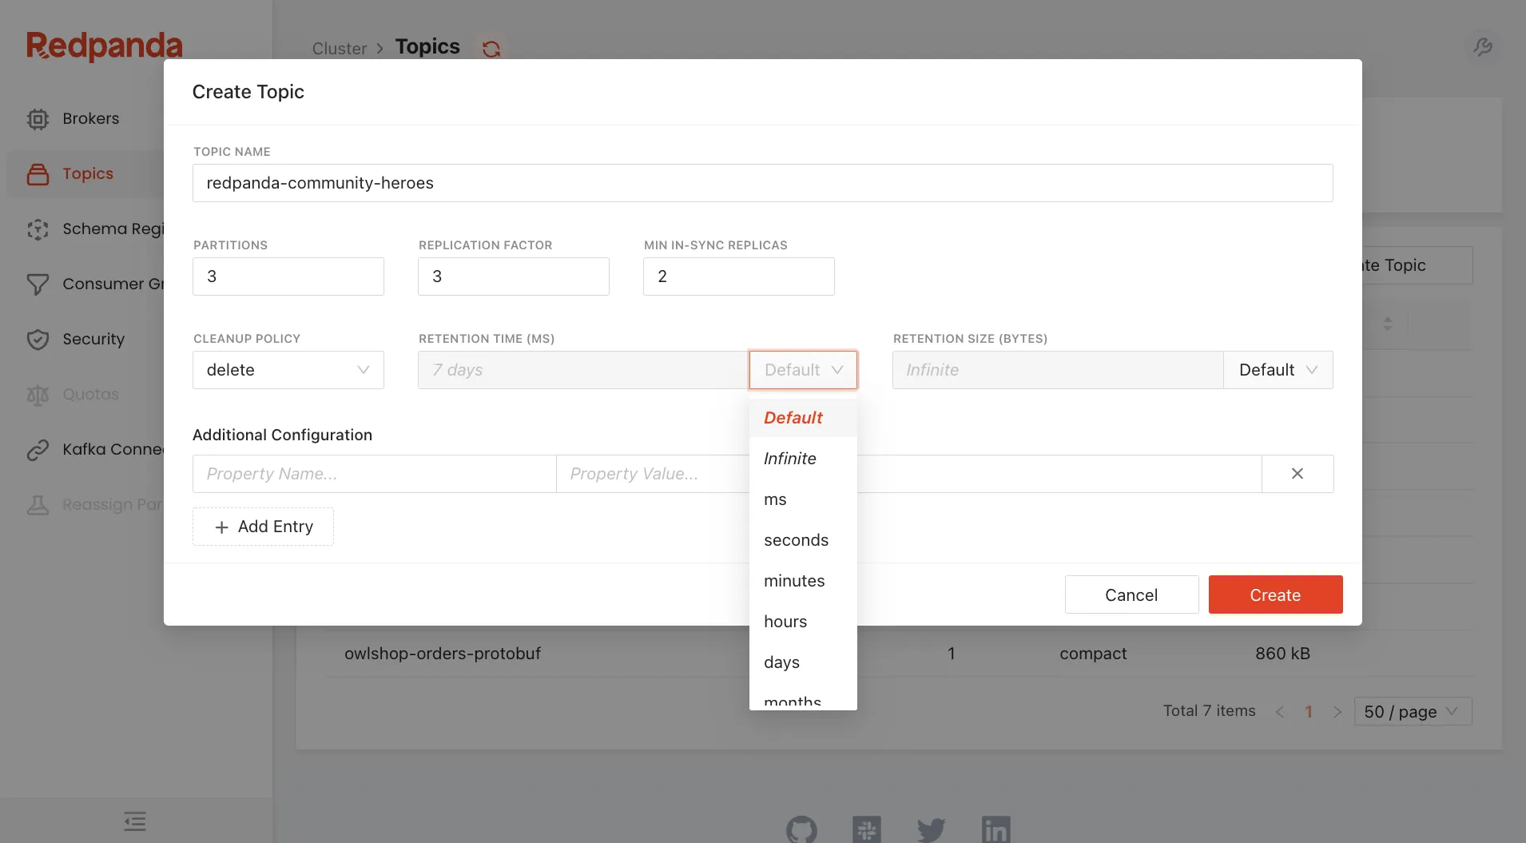Go to next page arrow
The height and width of the screenshot is (843, 1526).
[x=1337, y=712]
